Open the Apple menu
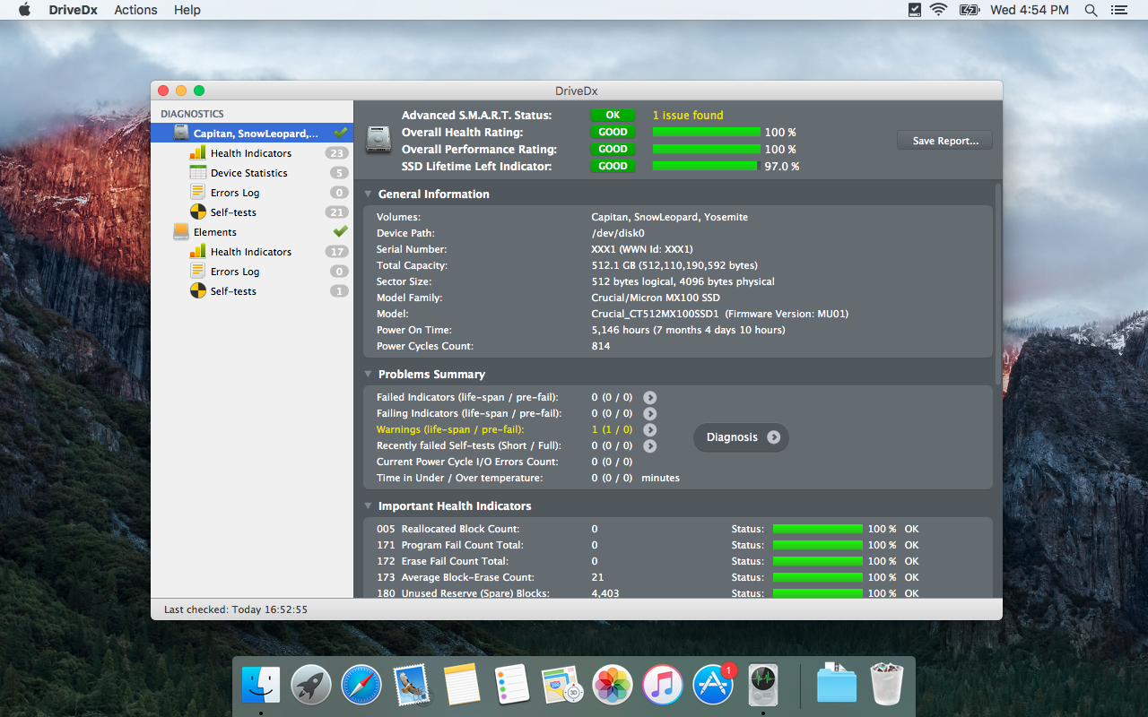This screenshot has width=1148, height=717. (x=24, y=10)
